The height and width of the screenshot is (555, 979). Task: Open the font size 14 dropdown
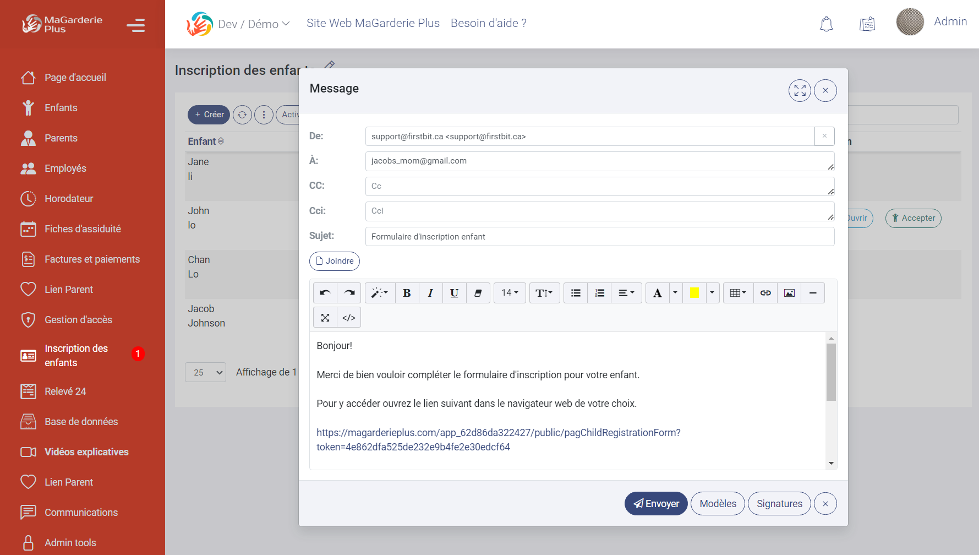pyautogui.click(x=510, y=293)
